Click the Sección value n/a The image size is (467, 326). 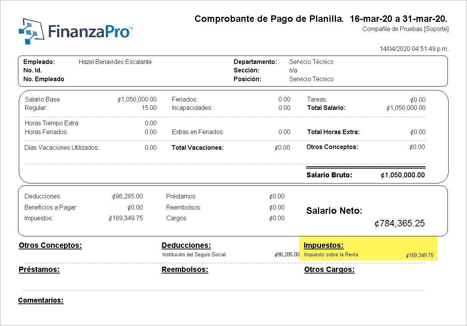[293, 70]
